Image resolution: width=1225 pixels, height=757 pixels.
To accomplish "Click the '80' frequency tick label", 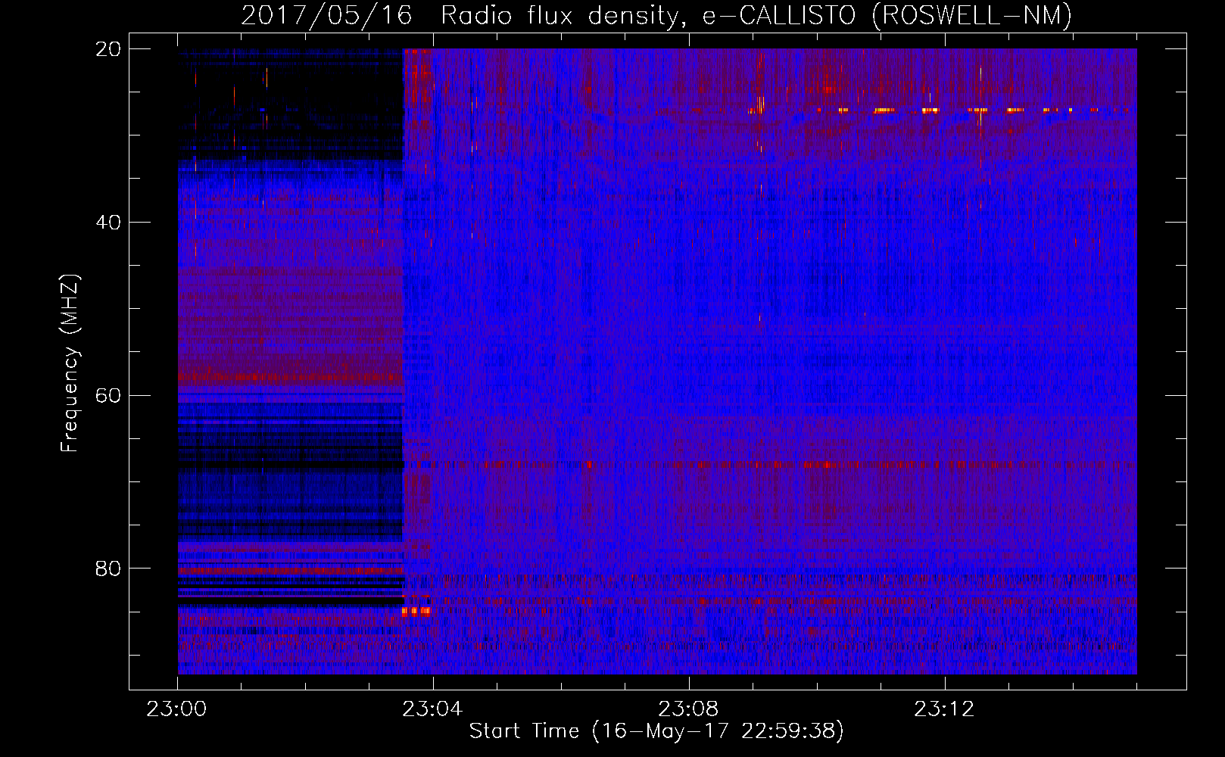I will [108, 569].
